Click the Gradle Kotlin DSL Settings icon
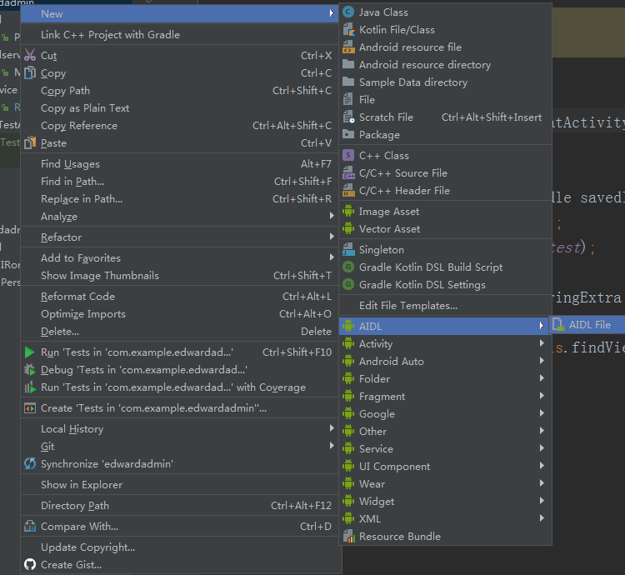This screenshot has height=575, width=625. [x=348, y=284]
